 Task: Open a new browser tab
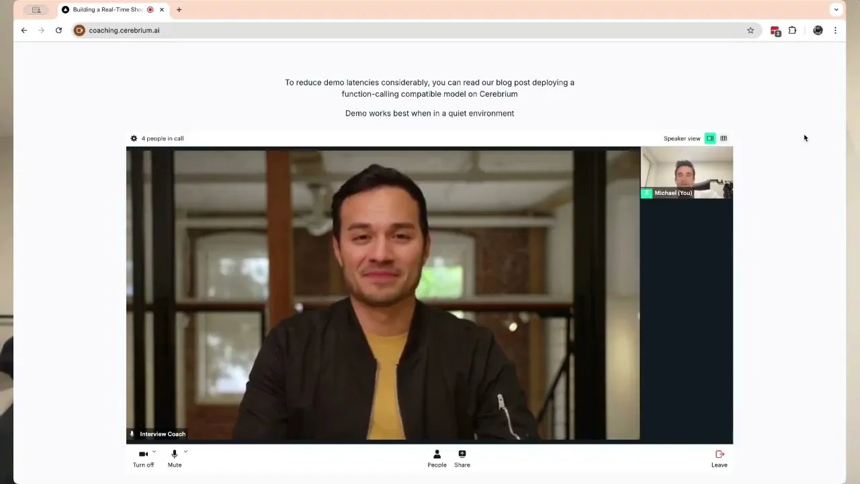179,9
